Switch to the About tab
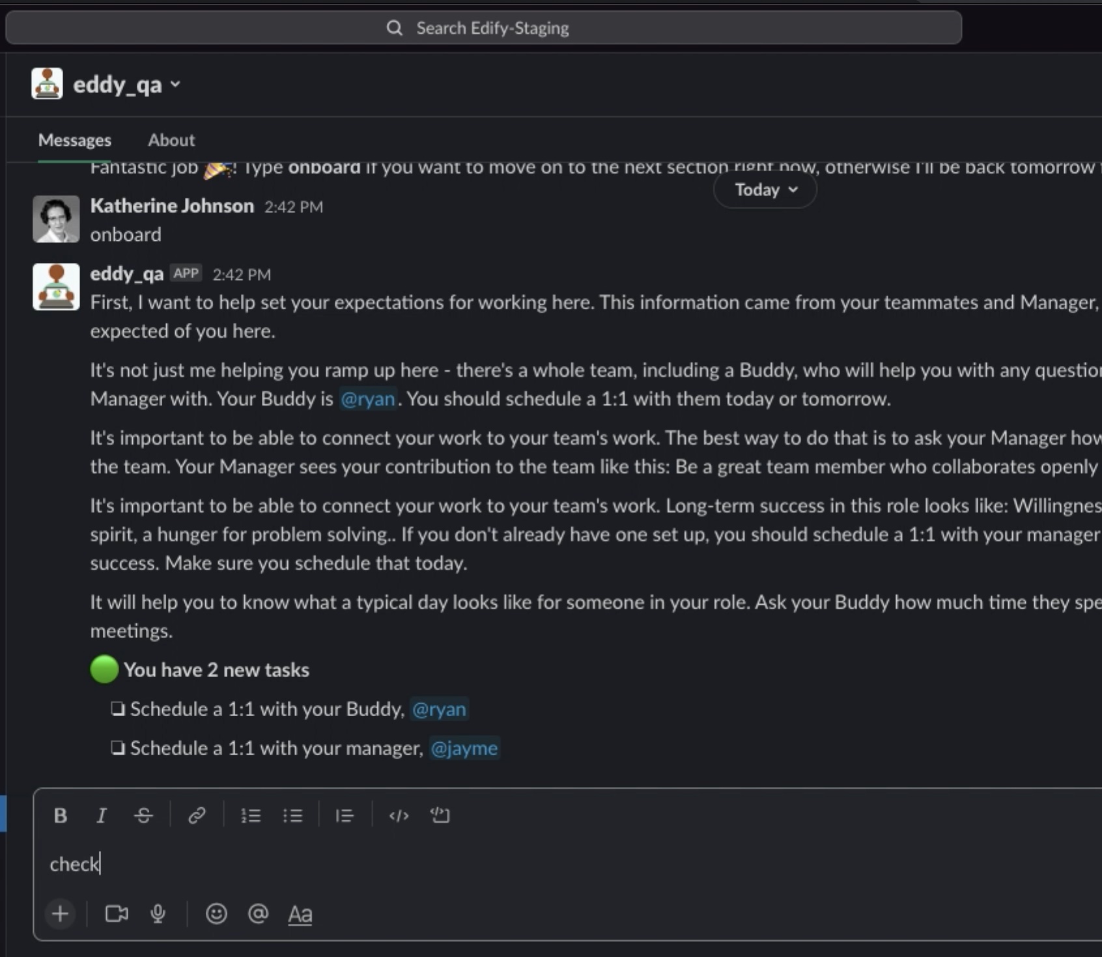1102x957 pixels. click(x=171, y=139)
